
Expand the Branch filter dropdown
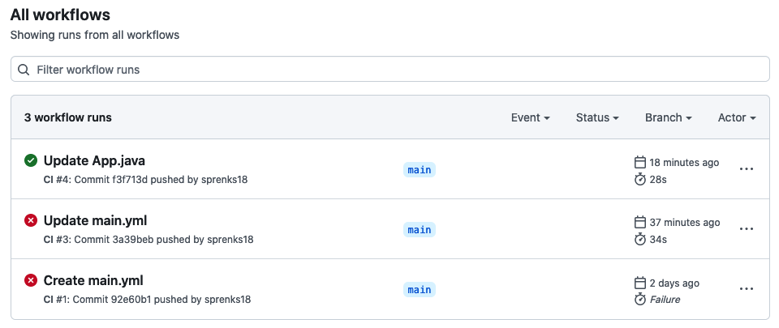tap(668, 117)
